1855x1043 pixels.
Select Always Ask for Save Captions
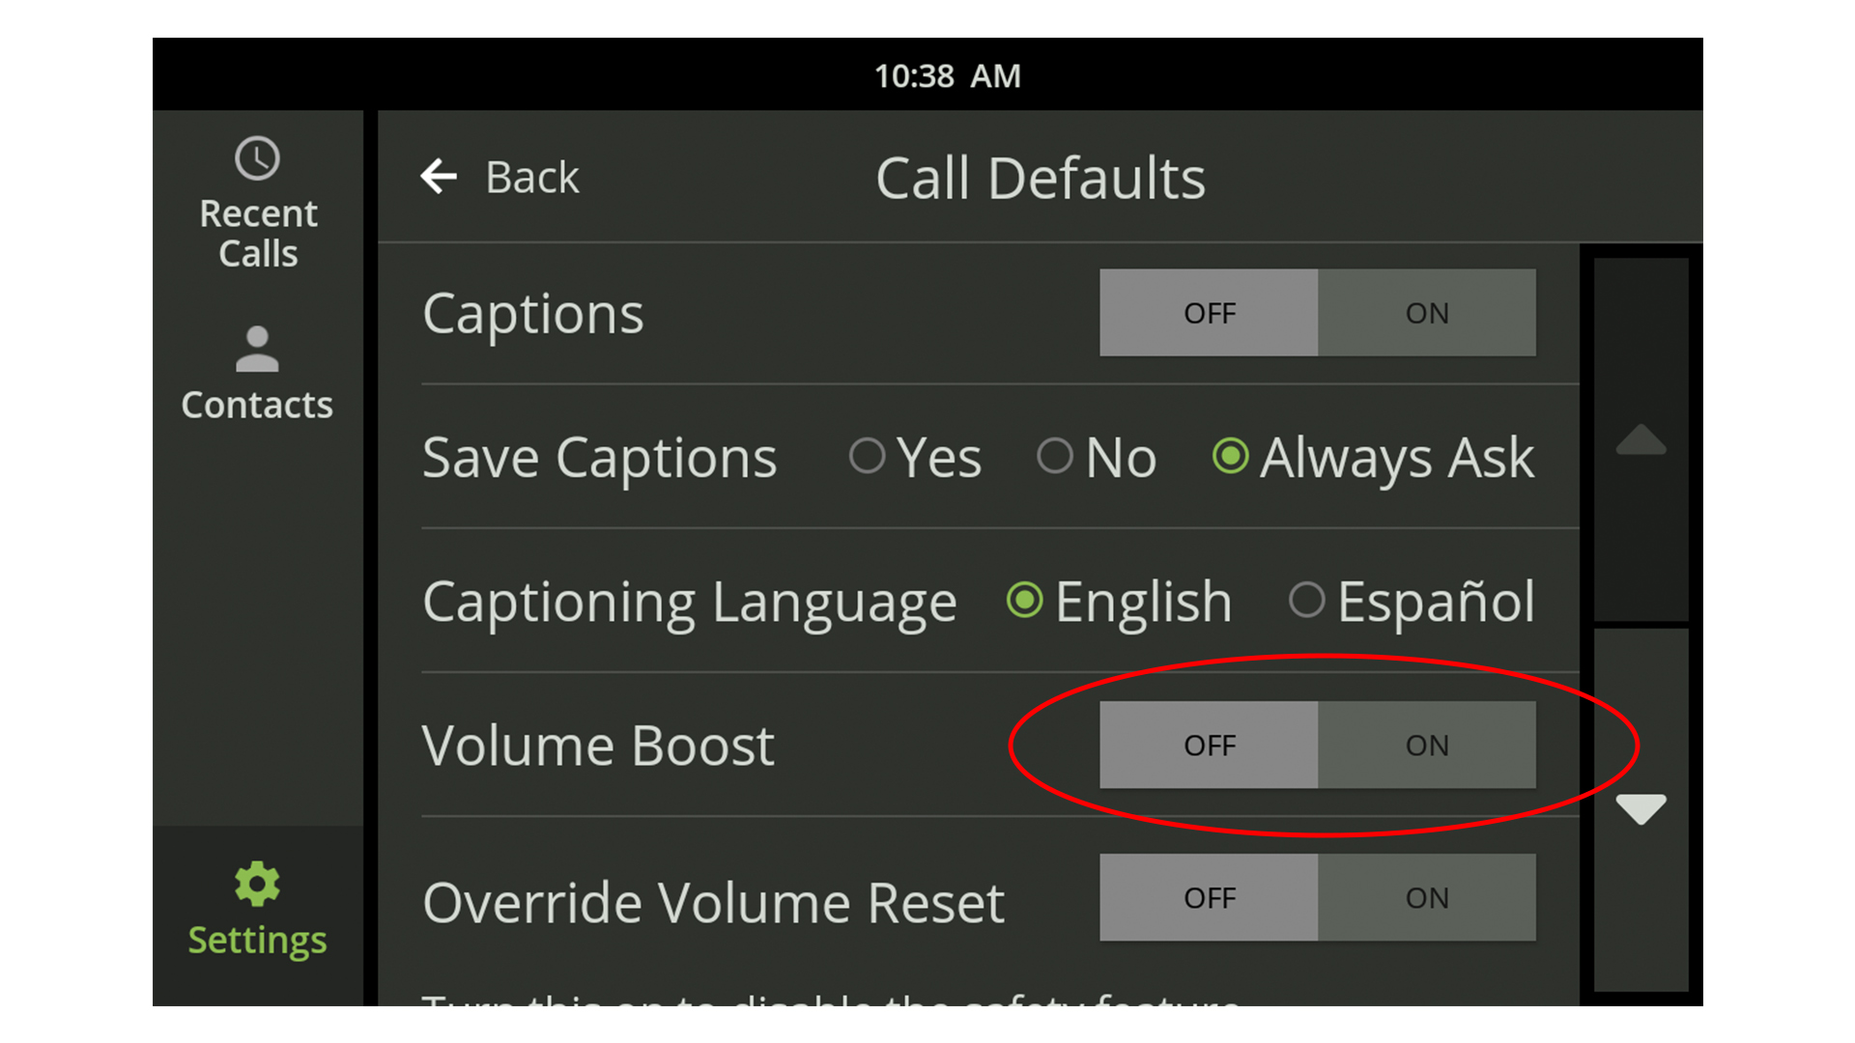coord(1373,457)
